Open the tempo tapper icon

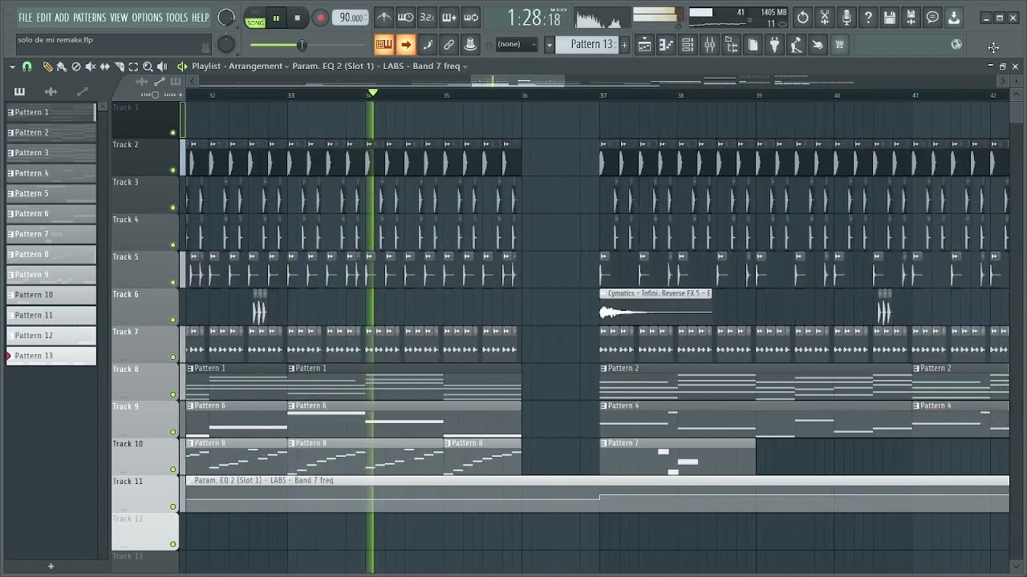click(x=796, y=45)
